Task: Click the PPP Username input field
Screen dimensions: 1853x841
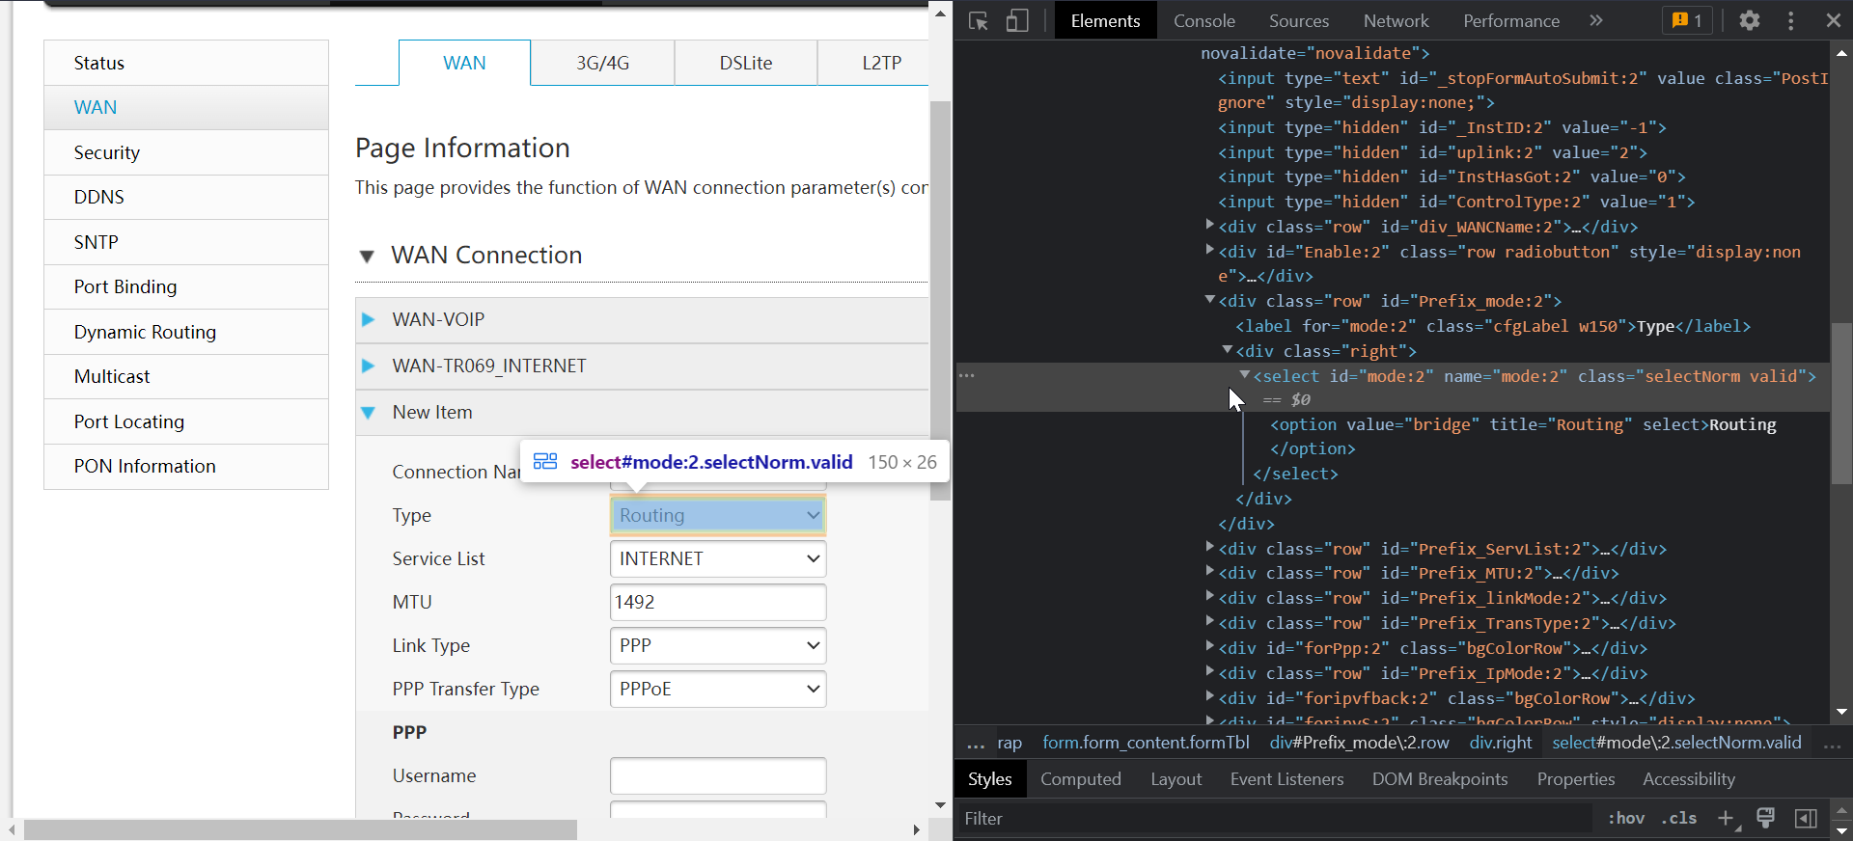Action: coord(718,775)
